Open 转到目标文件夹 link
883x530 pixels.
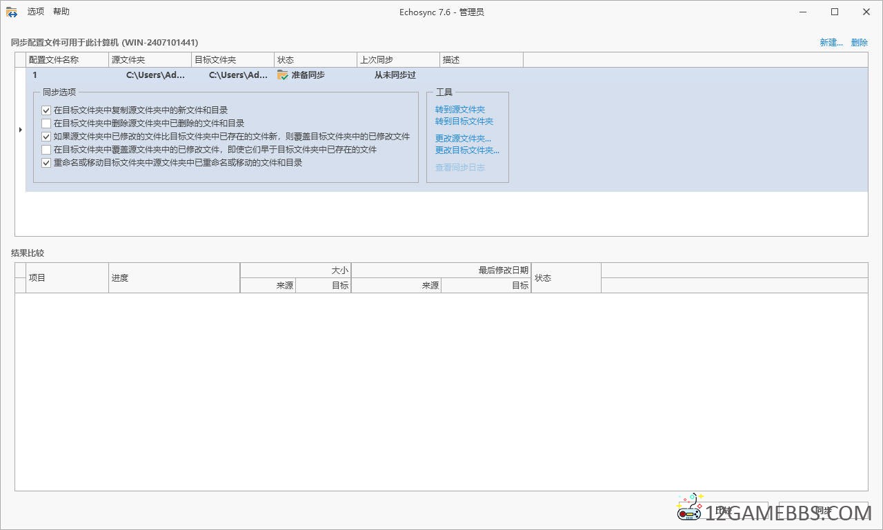pos(464,121)
